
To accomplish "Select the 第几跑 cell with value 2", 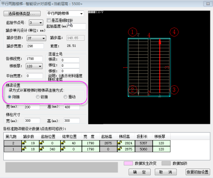I will tap(13, 143).
